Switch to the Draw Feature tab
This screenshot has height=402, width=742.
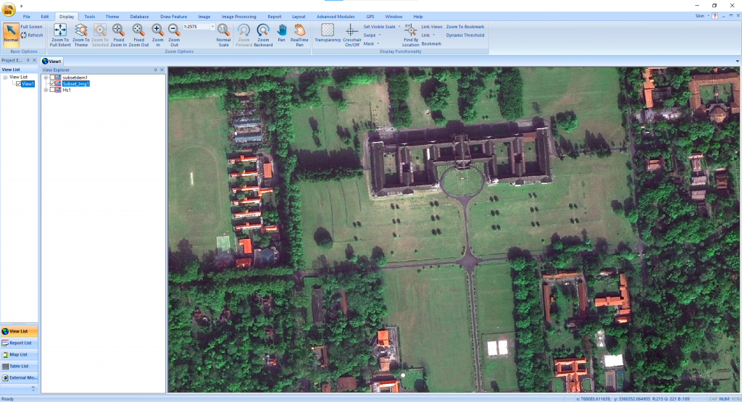(x=174, y=17)
